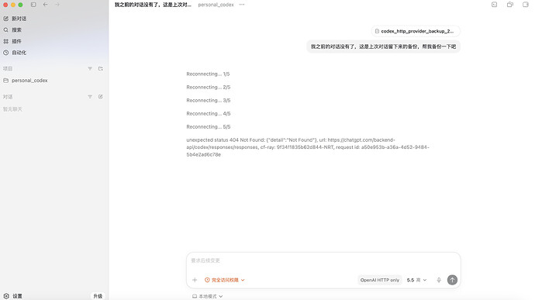Filter the 项目 project list
Image resolution: width=535 pixels, height=300 pixels.
pos(90,68)
